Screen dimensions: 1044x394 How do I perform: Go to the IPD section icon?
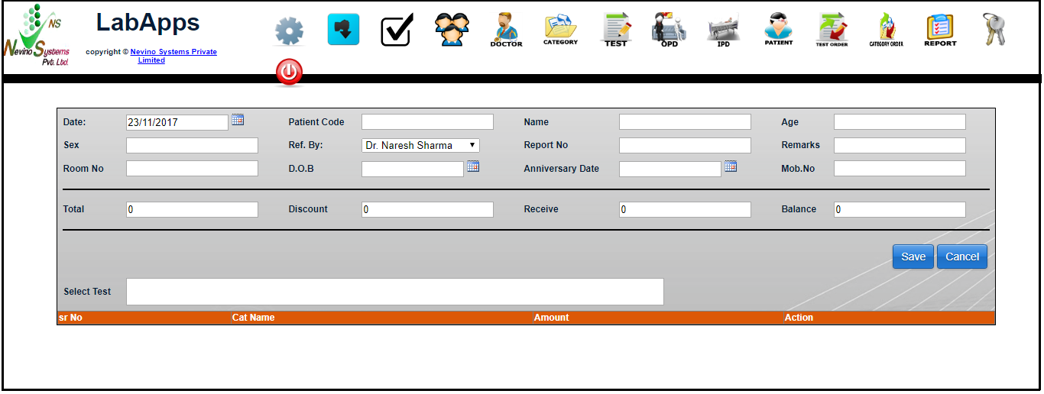(723, 31)
